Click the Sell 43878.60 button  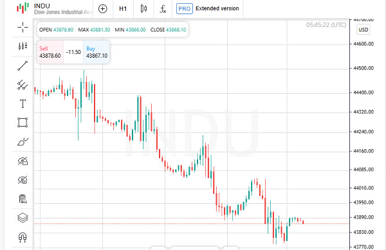50,52
